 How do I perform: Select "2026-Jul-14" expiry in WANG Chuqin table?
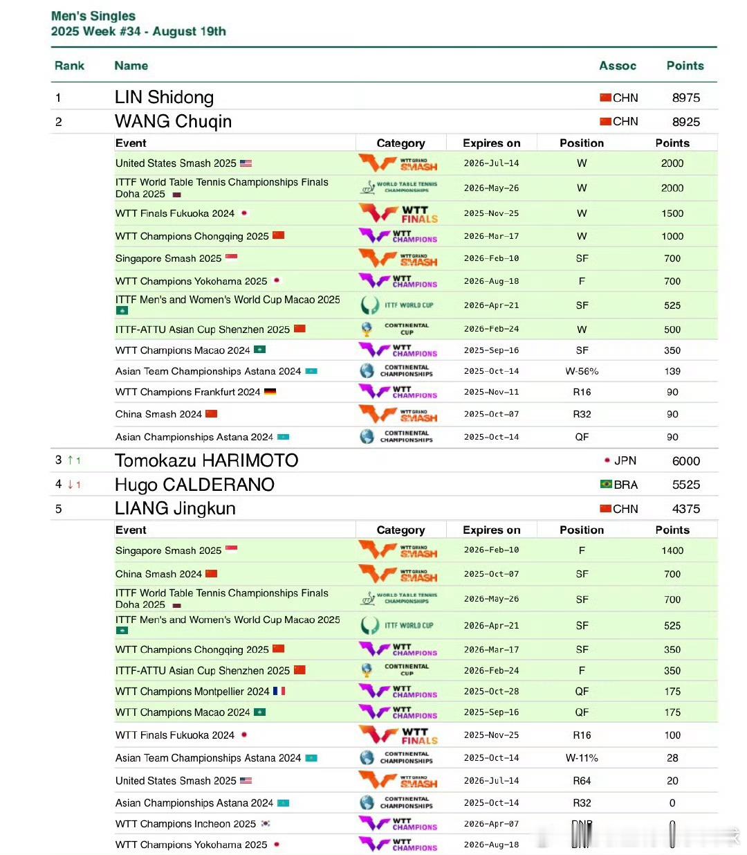[x=491, y=163]
